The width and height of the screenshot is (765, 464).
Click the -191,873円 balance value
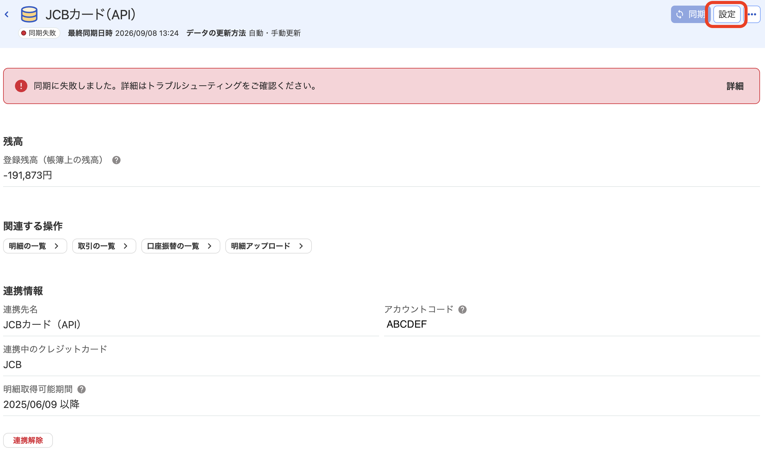point(28,175)
